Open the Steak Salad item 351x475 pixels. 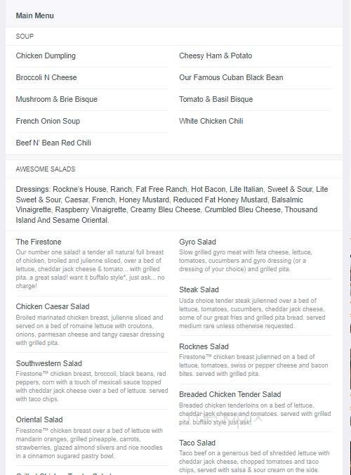[x=199, y=289]
